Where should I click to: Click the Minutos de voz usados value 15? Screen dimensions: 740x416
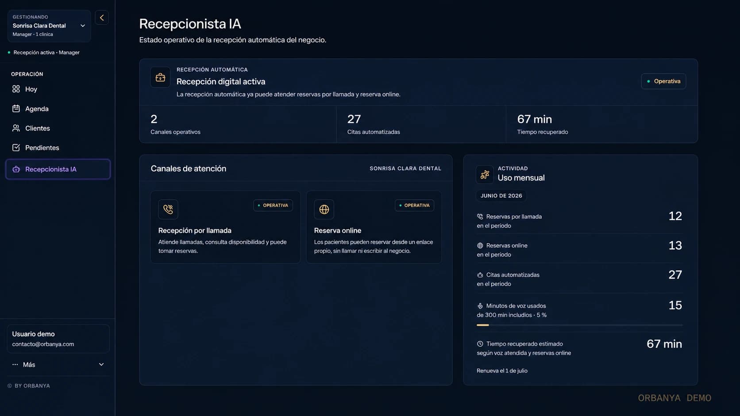tap(675, 305)
